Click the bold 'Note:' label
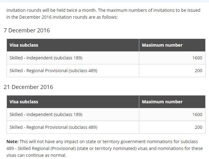 (x=13, y=142)
